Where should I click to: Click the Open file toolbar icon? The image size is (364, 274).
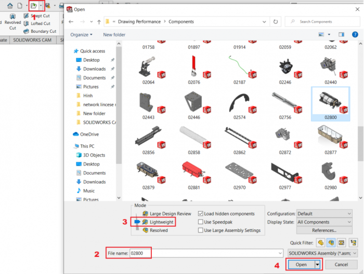pyautogui.click(x=34, y=6)
